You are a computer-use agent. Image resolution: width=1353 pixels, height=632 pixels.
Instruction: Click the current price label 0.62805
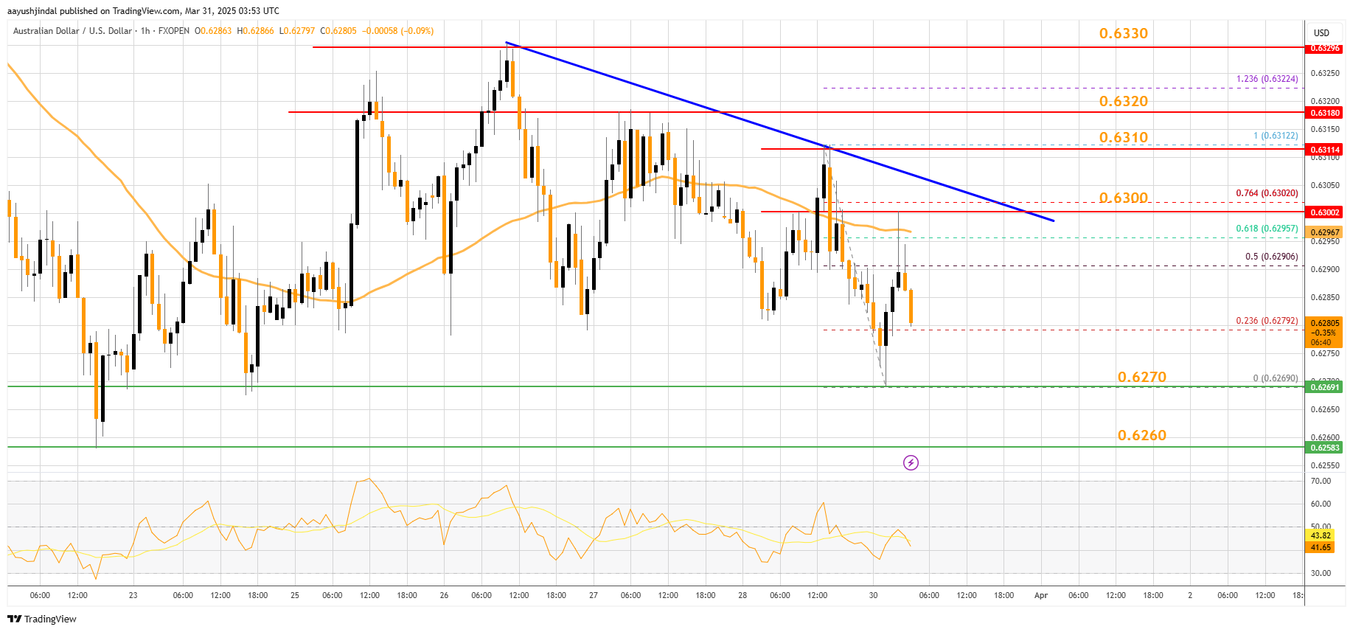pos(1324,323)
